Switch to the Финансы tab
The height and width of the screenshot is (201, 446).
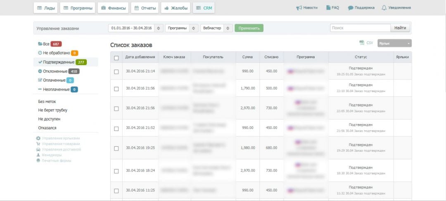[x=113, y=8]
